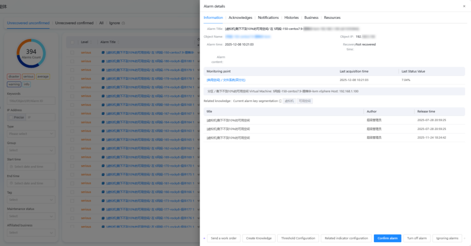Open the Type dropdown filter

pyautogui.click(x=31, y=134)
